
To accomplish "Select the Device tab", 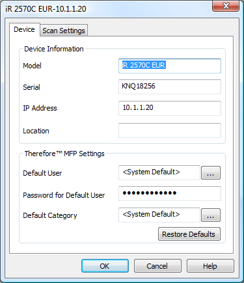I will click(25, 29).
